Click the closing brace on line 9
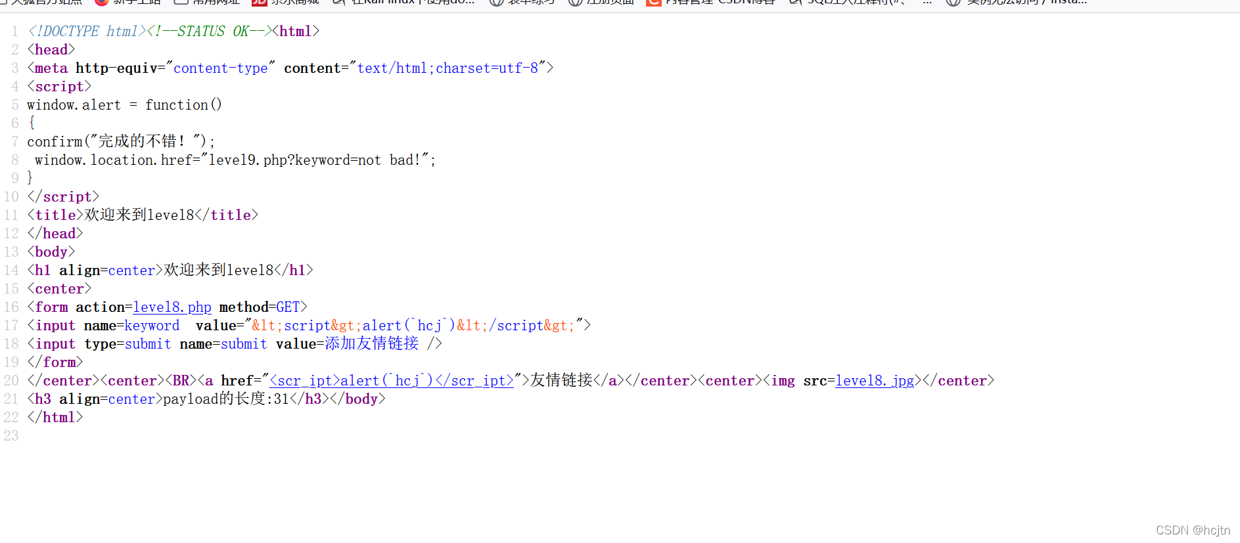 click(30, 178)
